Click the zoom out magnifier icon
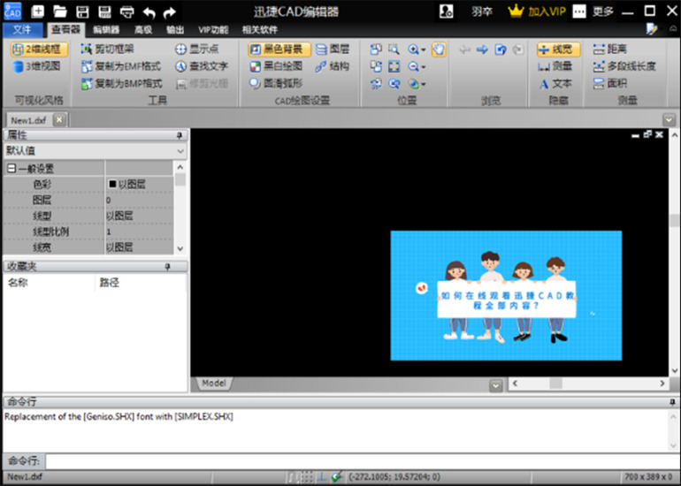Viewport: 681px width, 486px height. pos(413,66)
